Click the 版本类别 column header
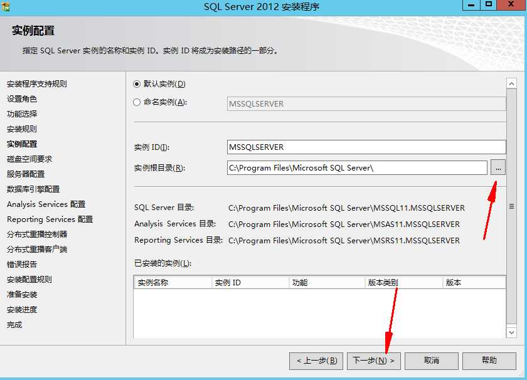 (x=404, y=283)
